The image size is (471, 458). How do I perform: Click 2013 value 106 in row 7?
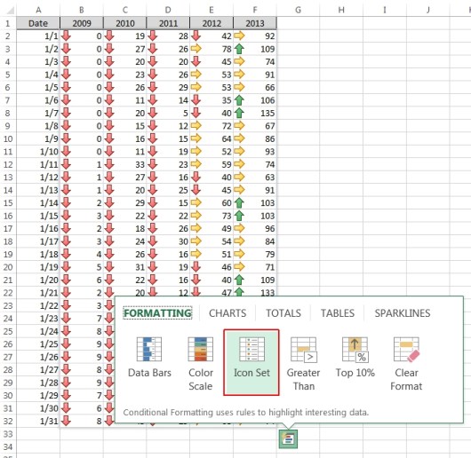click(255, 100)
